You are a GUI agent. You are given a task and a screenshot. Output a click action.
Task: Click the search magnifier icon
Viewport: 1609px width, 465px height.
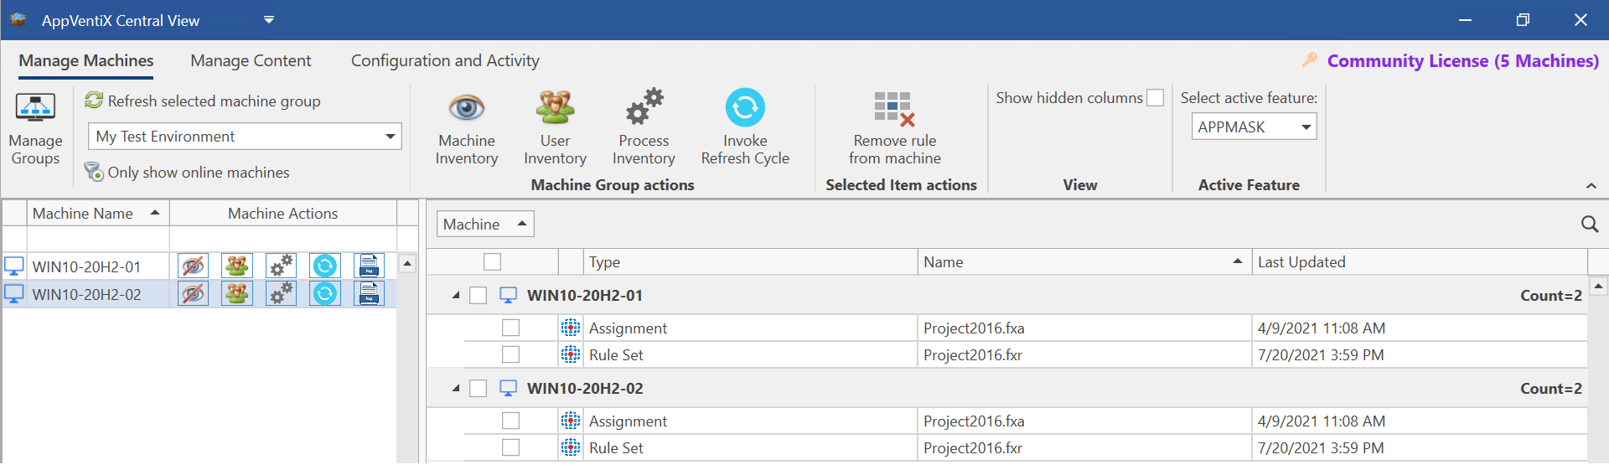click(1589, 224)
